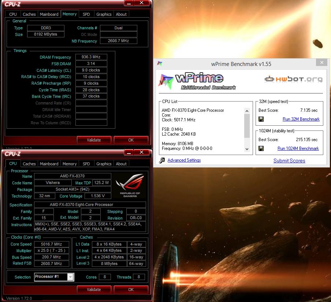Click OK in lower CPU-Z CPU window

click(x=131, y=290)
